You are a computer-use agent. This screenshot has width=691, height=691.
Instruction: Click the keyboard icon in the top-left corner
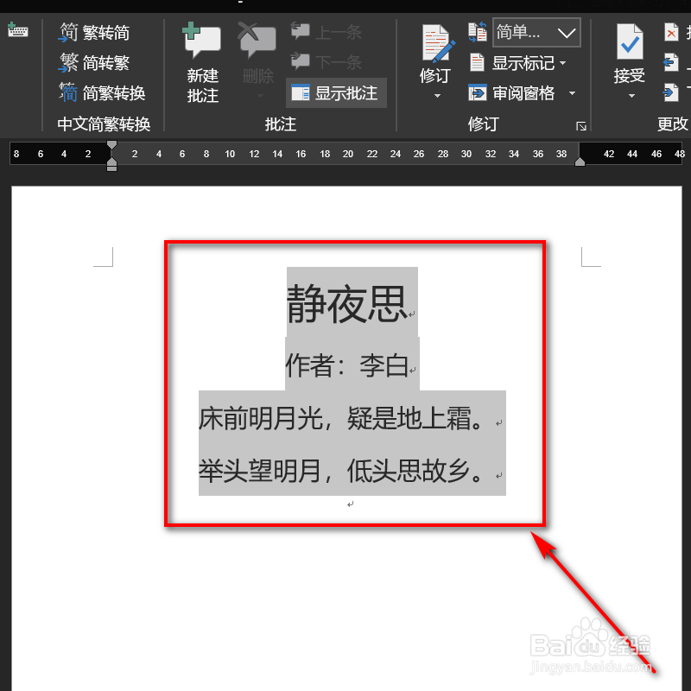point(18,29)
